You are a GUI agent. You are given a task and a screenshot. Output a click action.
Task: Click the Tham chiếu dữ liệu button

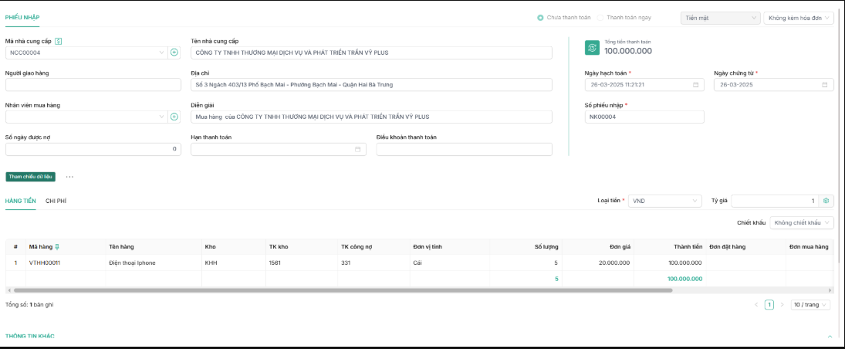click(31, 177)
